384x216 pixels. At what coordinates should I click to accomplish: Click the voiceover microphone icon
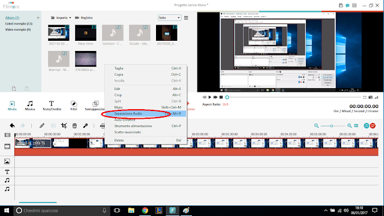[85, 125]
